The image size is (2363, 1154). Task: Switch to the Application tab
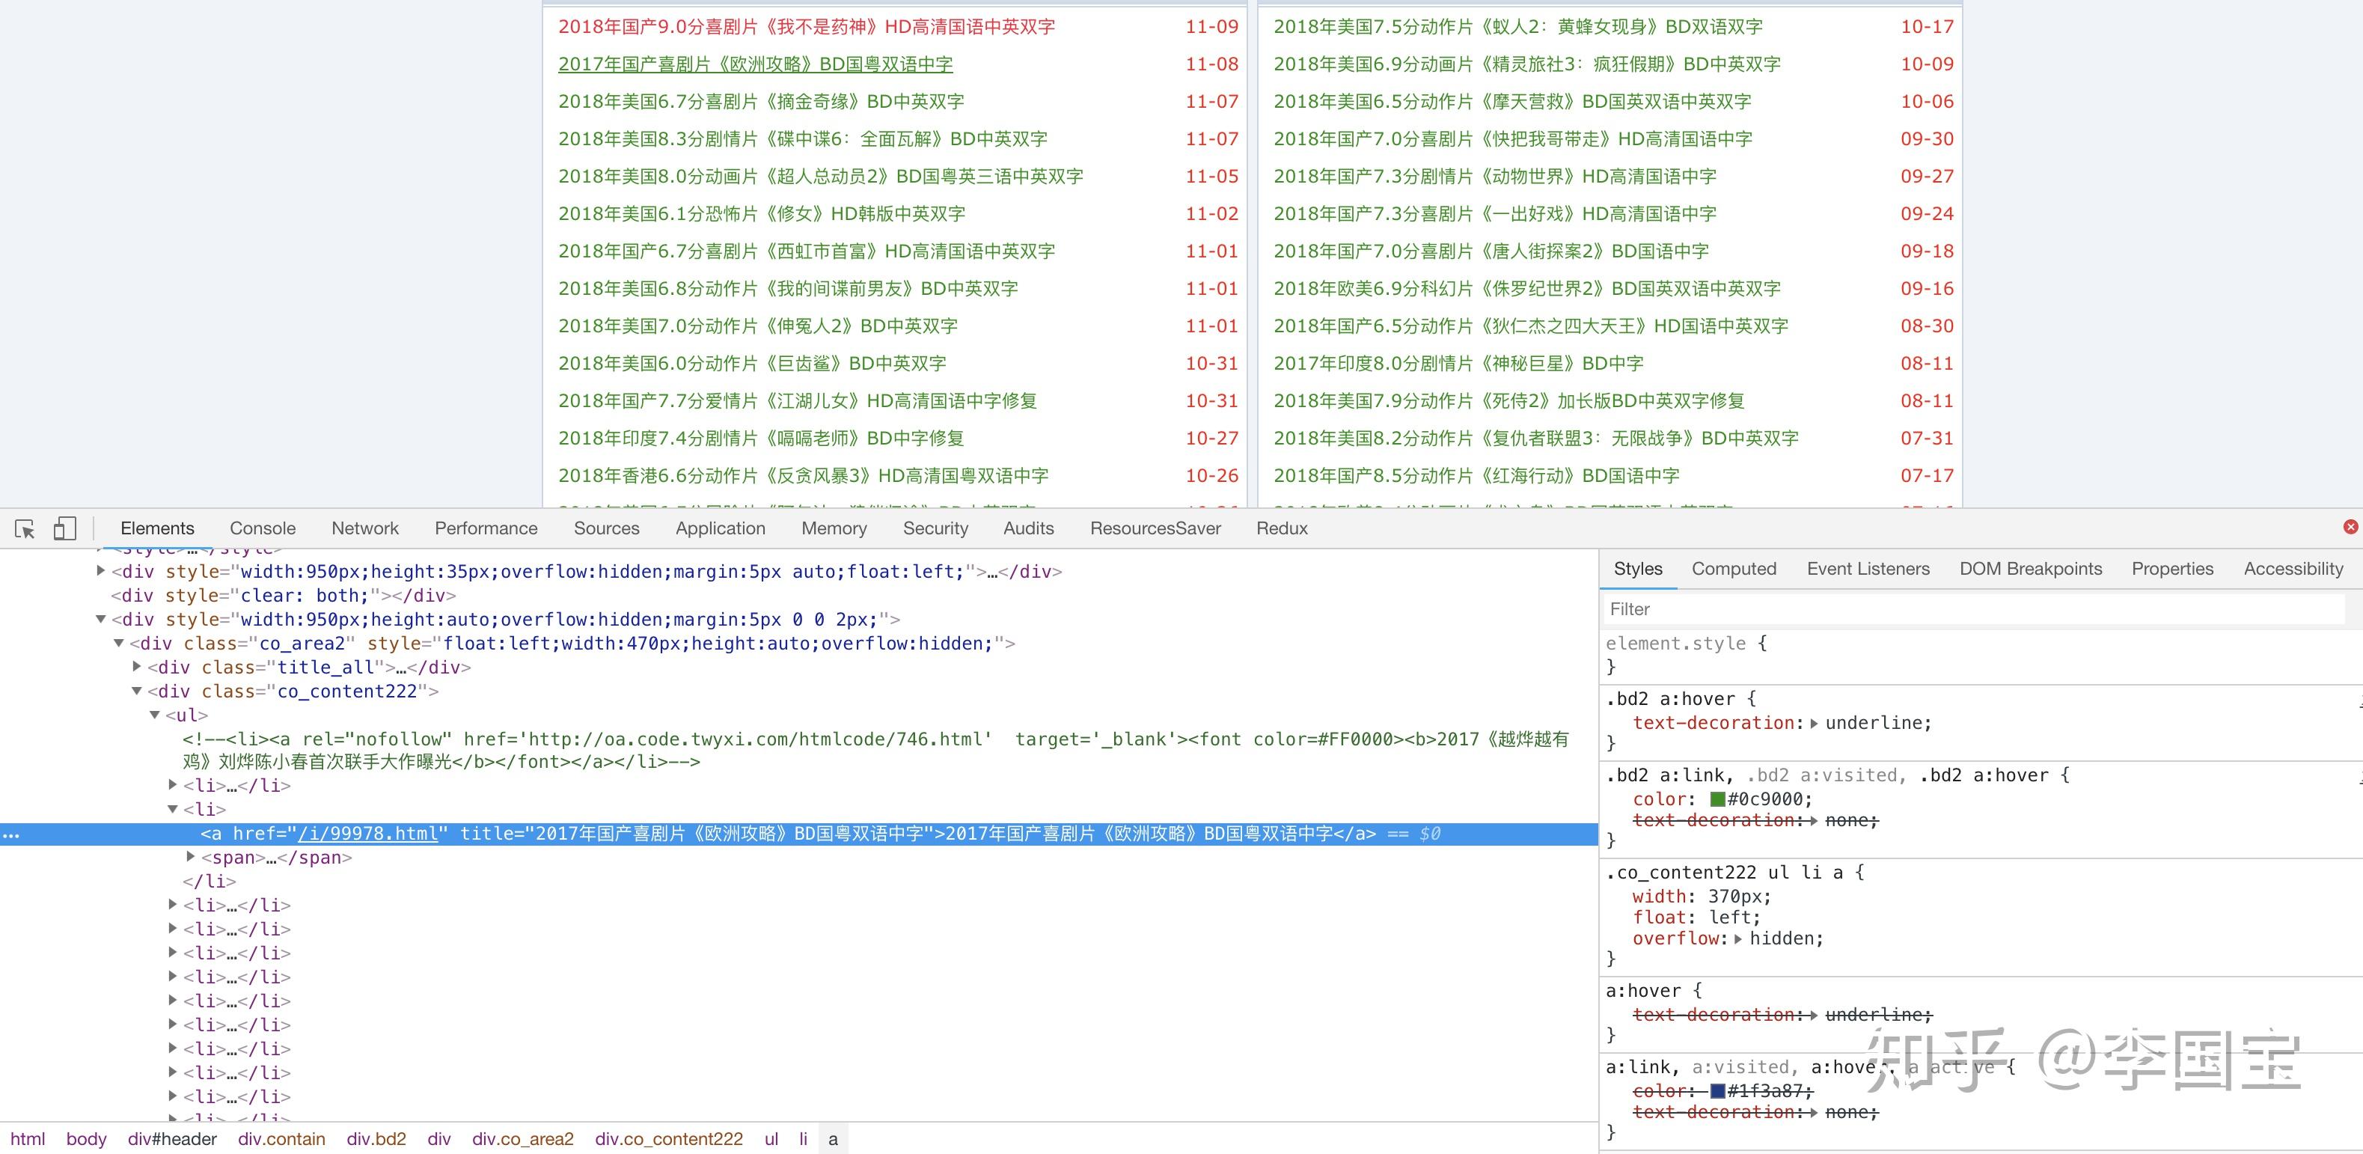[x=720, y=528]
